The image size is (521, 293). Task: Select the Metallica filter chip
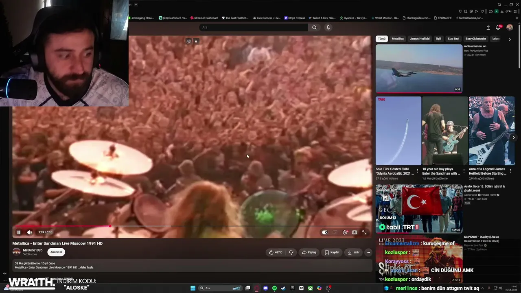coord(398,39)
